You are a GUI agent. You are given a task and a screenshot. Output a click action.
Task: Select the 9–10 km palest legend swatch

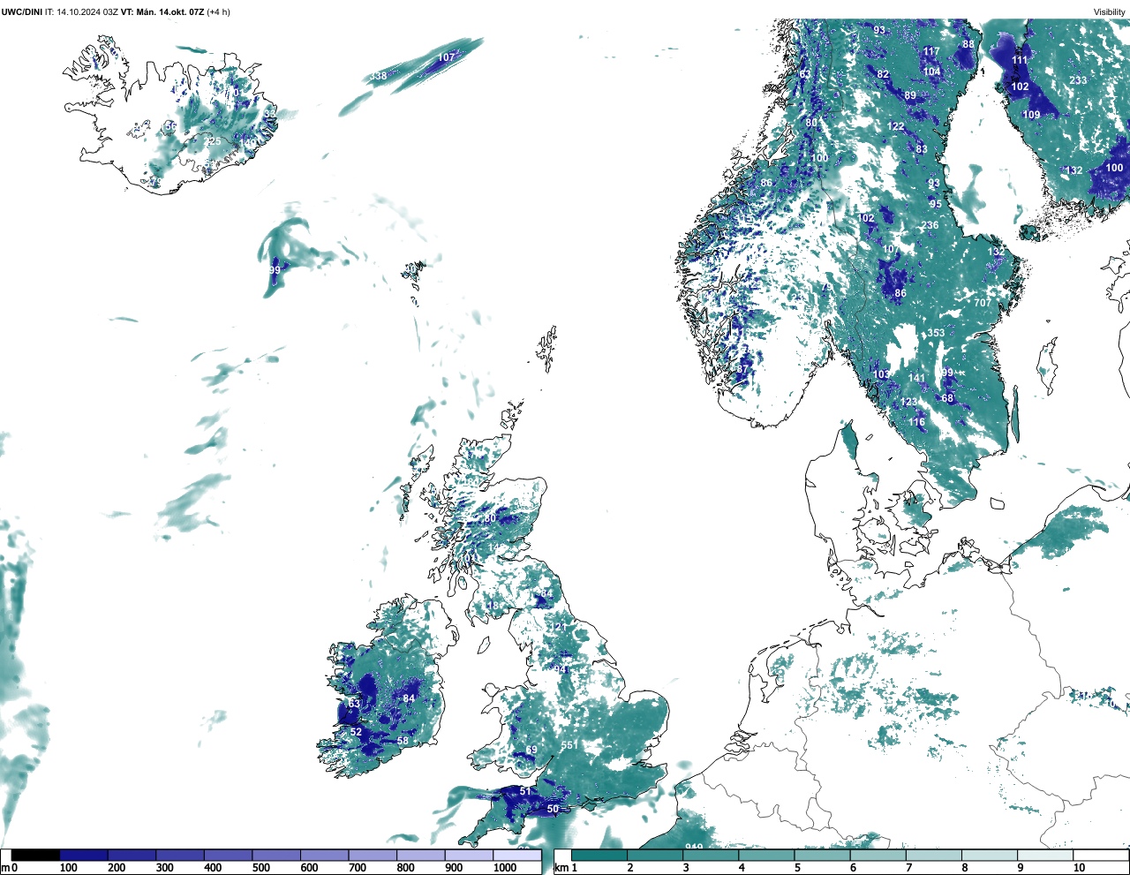click(1046, 855)
